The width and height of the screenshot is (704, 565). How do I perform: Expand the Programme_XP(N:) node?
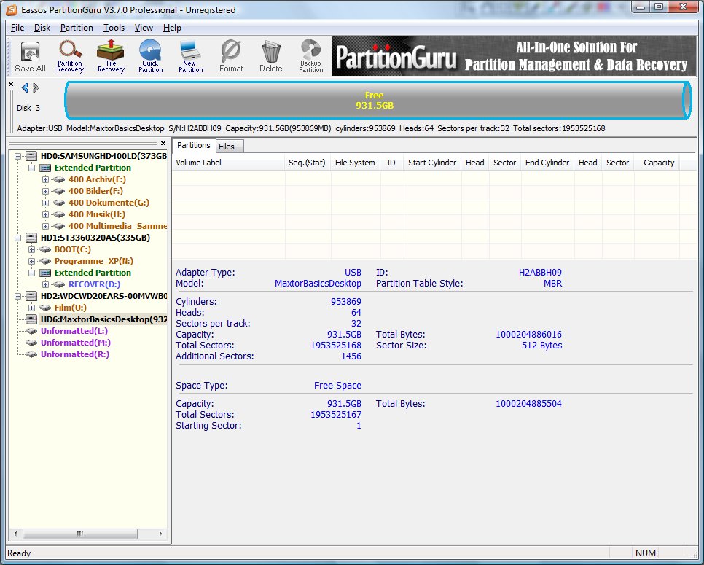(31, 262)
